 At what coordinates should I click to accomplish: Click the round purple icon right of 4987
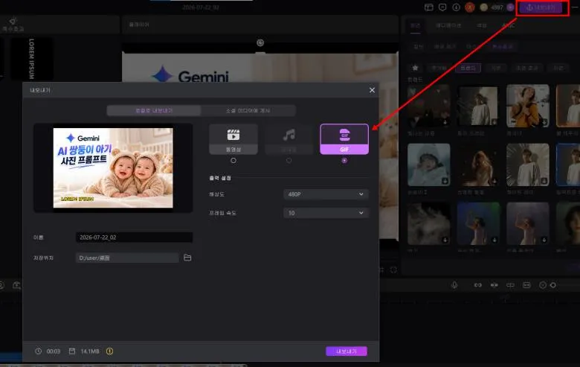[x=510, y=7]
